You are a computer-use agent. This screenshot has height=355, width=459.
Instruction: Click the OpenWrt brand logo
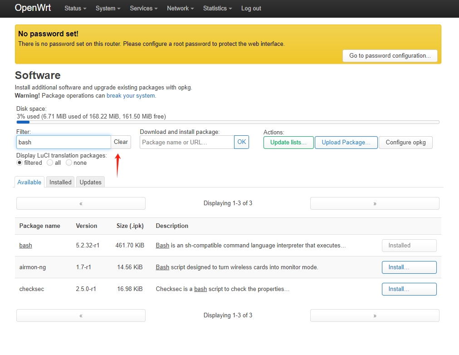tap(33, 8)
